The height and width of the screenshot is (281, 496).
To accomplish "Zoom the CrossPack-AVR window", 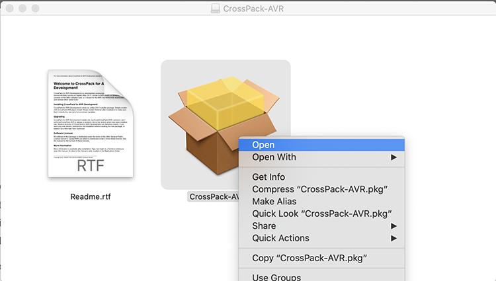I will [36, 9].
